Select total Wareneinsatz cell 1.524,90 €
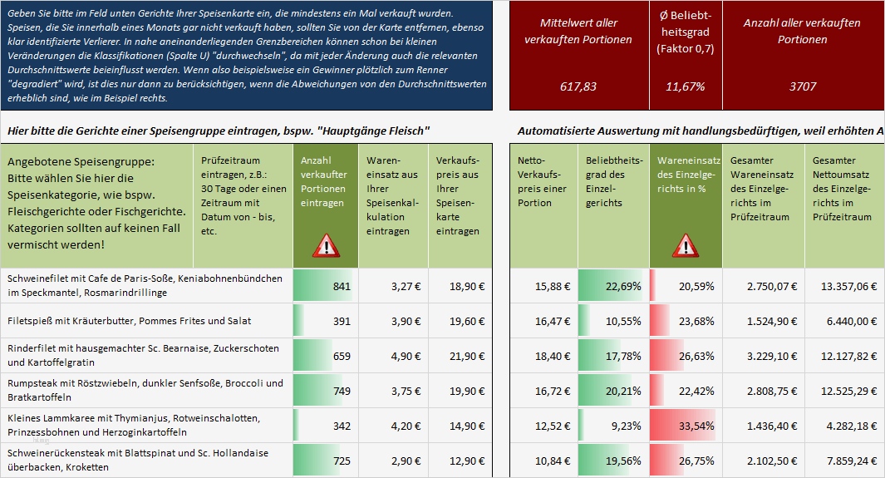 [763, 321]
